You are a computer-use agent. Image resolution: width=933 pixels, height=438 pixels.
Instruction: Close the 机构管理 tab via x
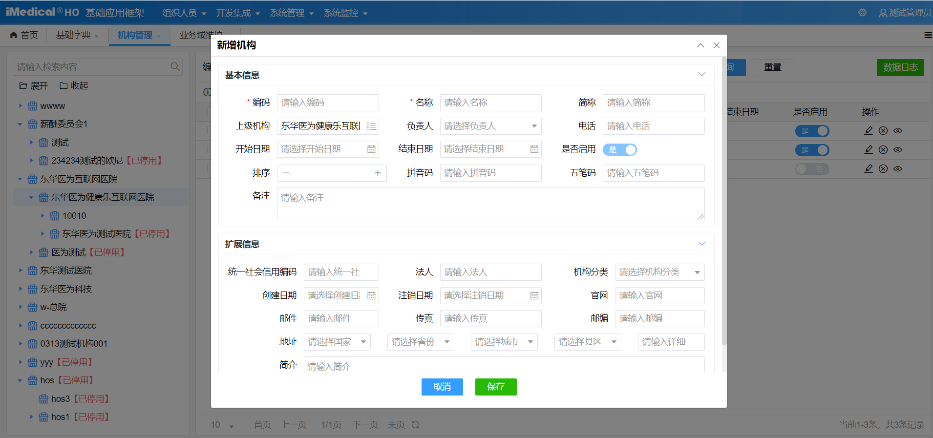158,36
